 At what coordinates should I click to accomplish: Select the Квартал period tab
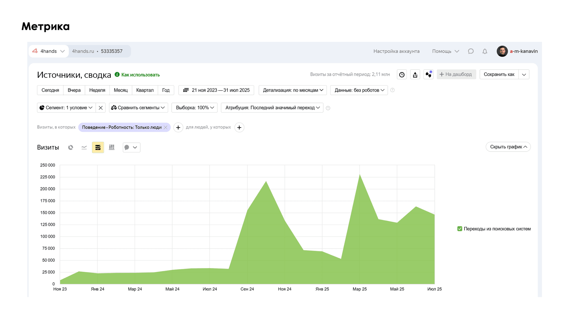145,90
